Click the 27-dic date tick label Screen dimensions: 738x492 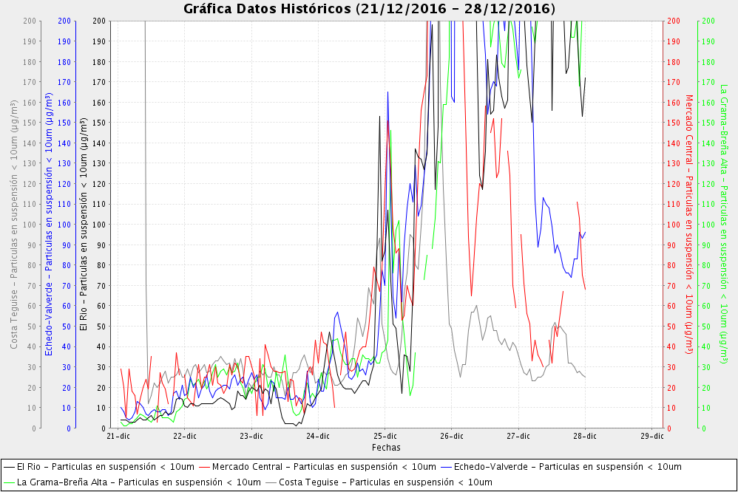click(x=518, y=436)
